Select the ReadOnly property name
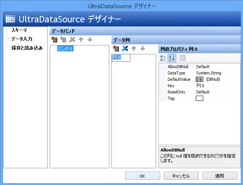Viewport: 243px width, 185px height. coord(176,92)
